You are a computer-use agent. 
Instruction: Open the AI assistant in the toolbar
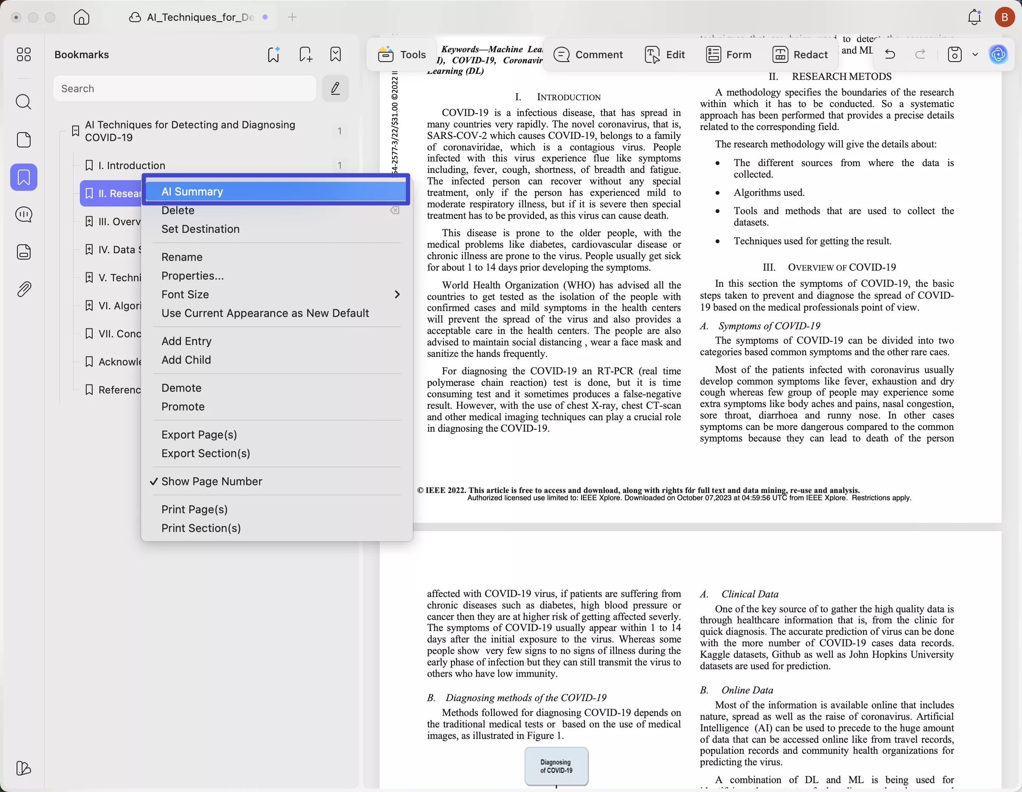click(x=998, y=54)
